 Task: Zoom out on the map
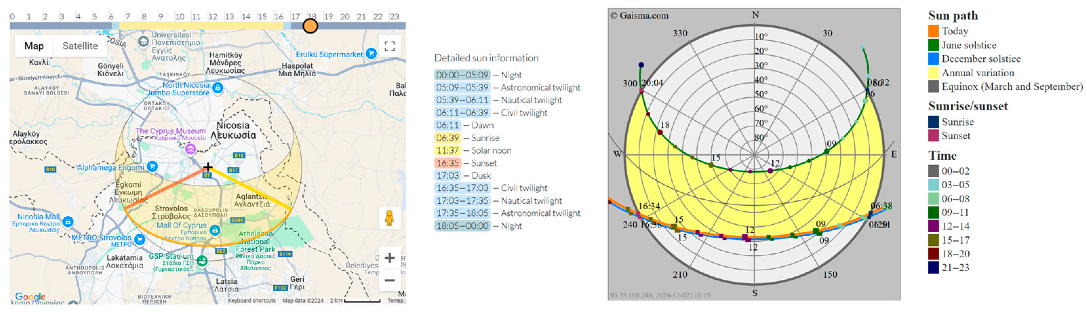pos(390,280)
